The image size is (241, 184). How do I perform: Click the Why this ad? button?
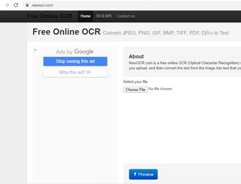(75, 72)
